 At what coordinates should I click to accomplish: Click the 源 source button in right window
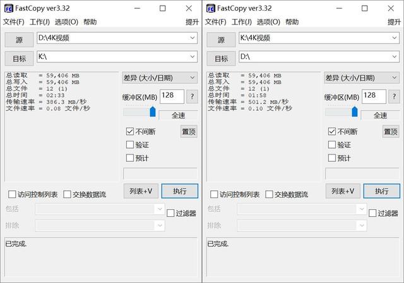point(221,40)
